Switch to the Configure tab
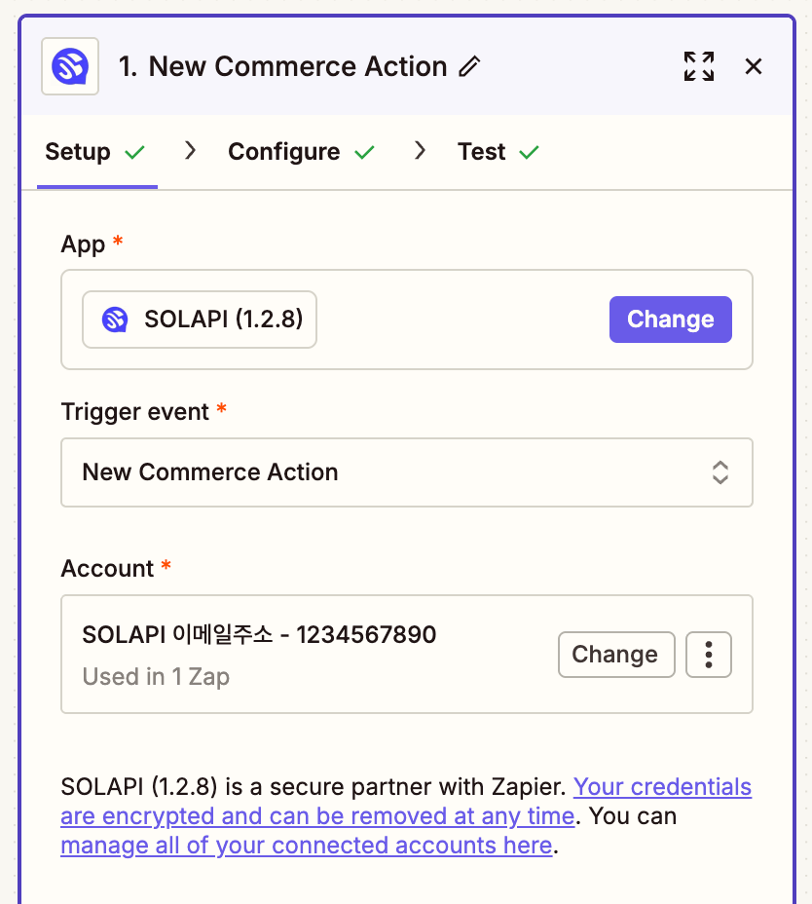Viewport: 812px width, 904px height. point(284,152)
